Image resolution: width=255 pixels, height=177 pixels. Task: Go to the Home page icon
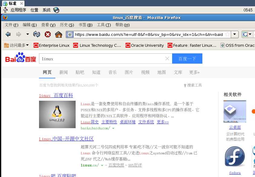click(59, 34)
